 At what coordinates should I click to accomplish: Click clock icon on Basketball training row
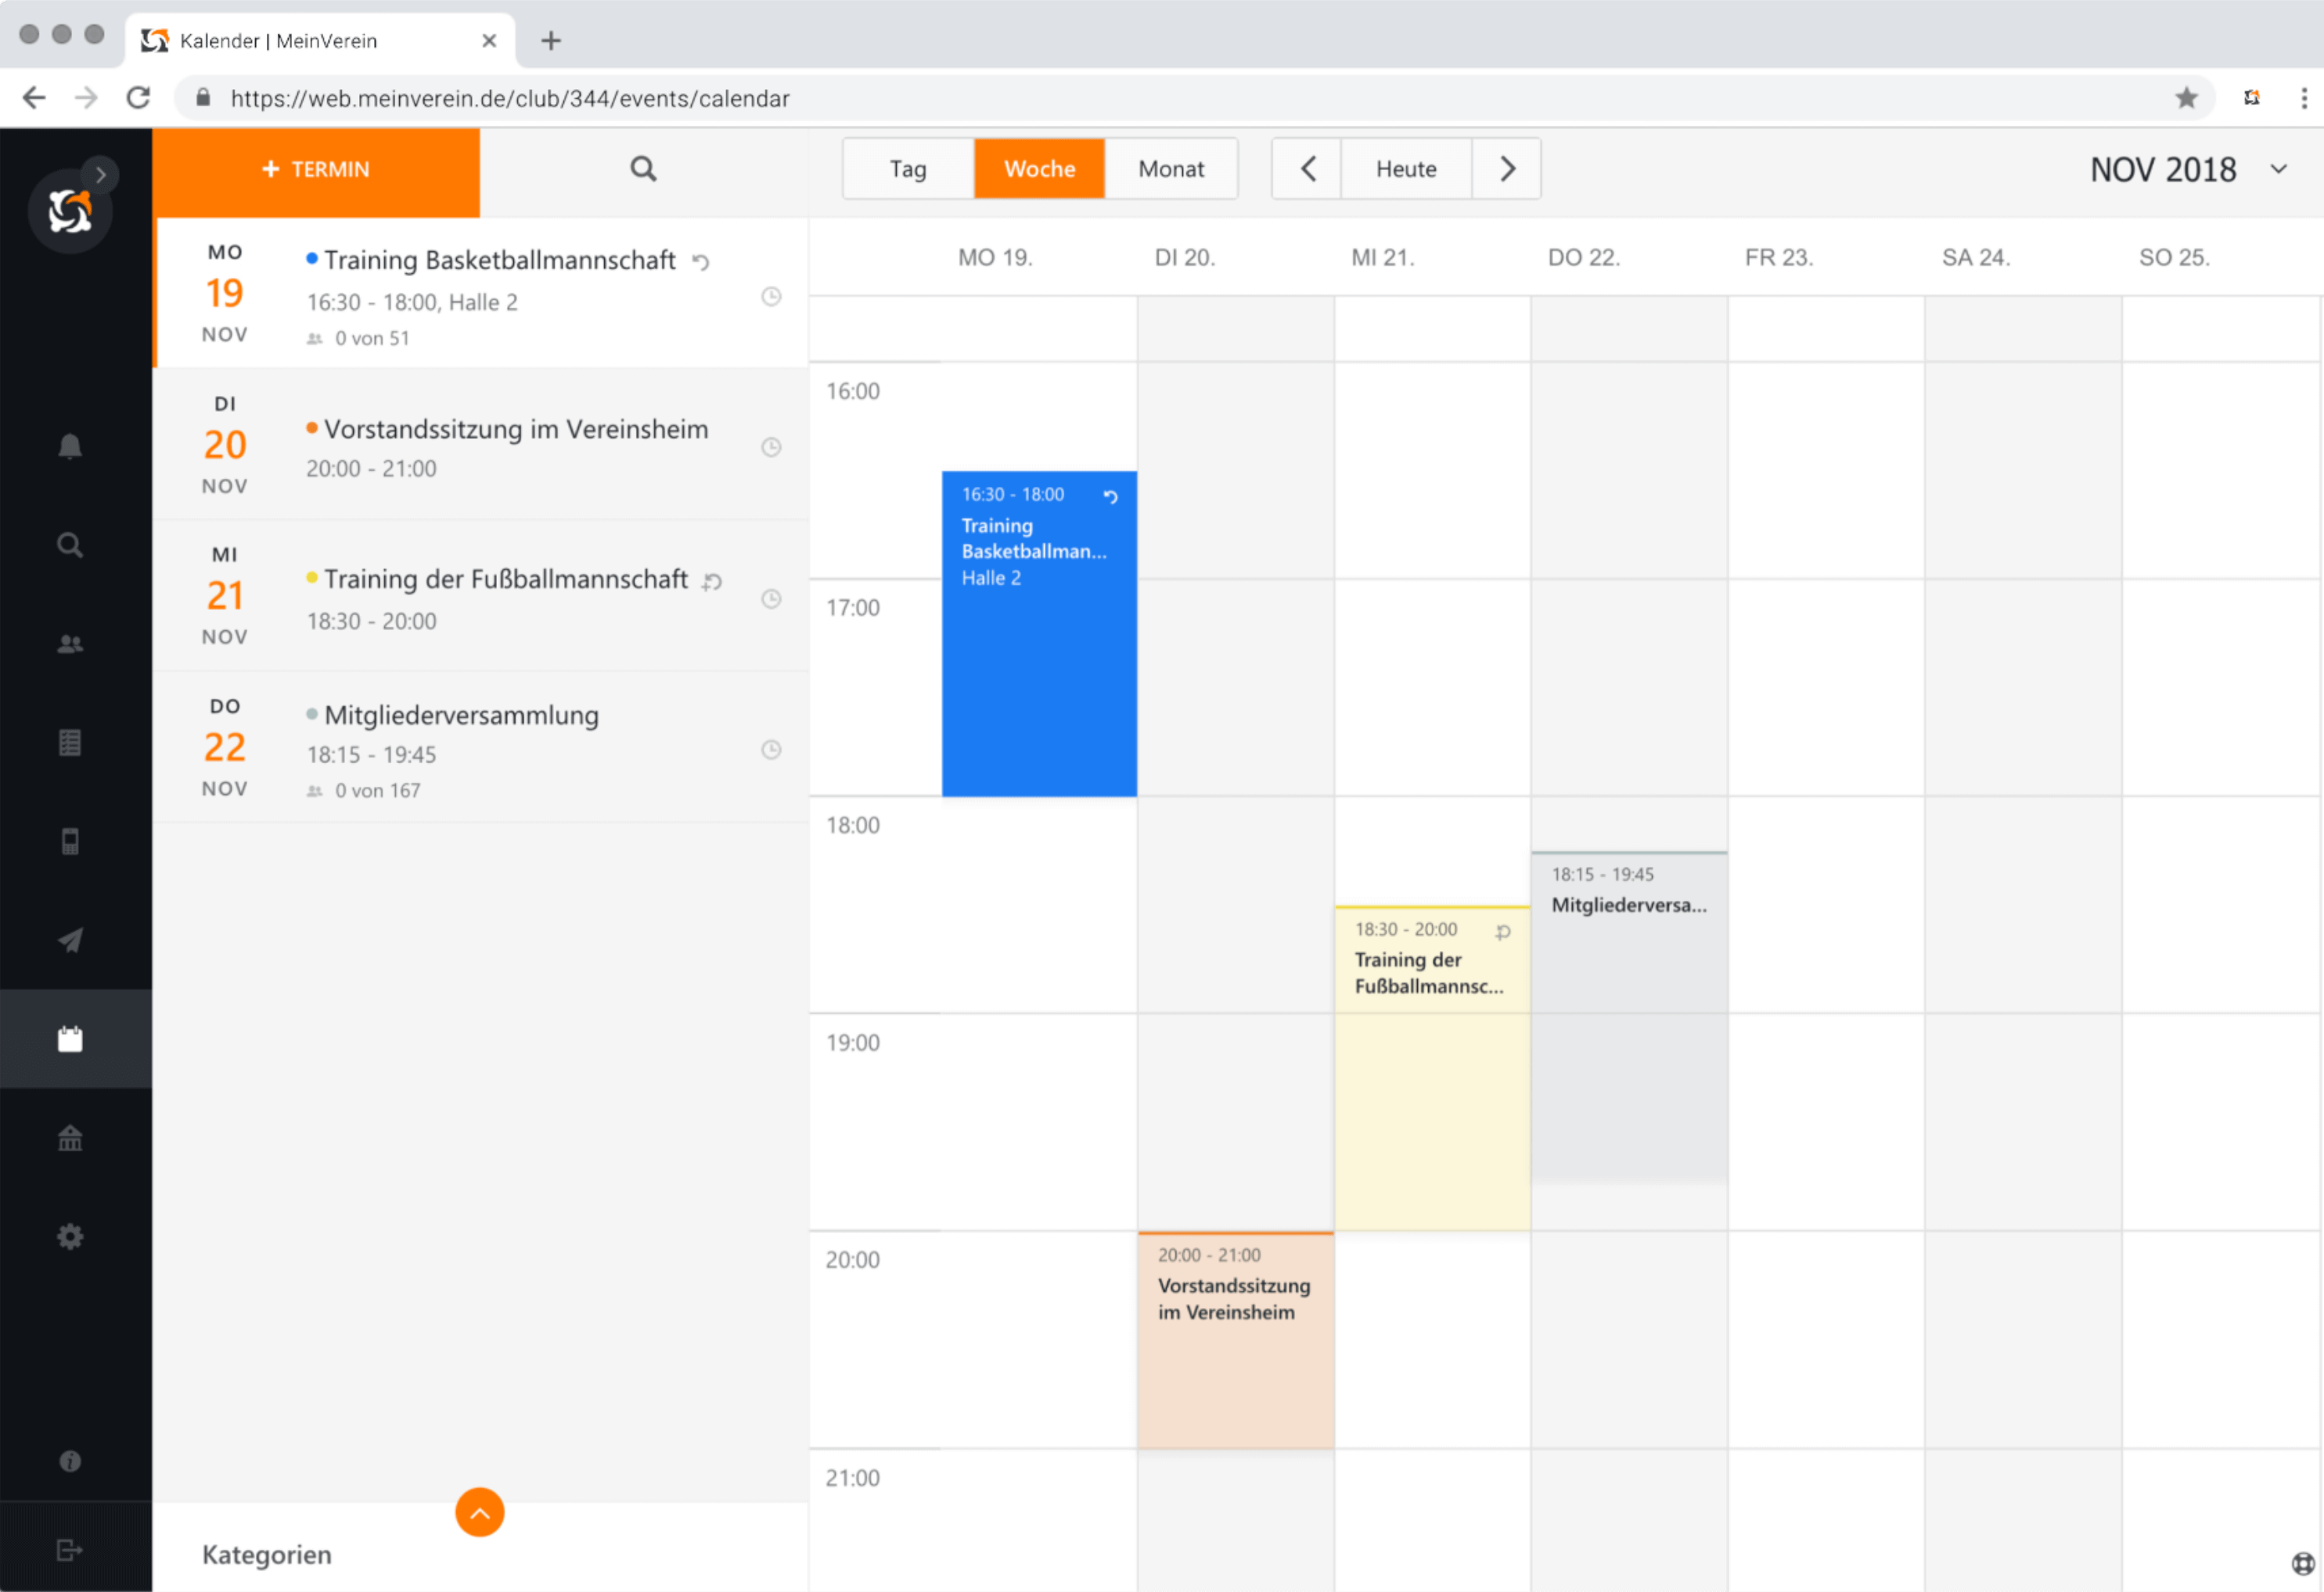point(771,296)
